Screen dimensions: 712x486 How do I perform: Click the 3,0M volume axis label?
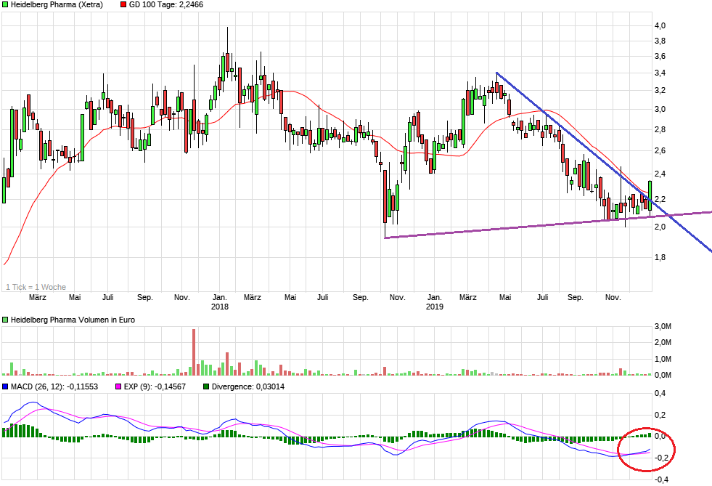click(x=663, y=325)
